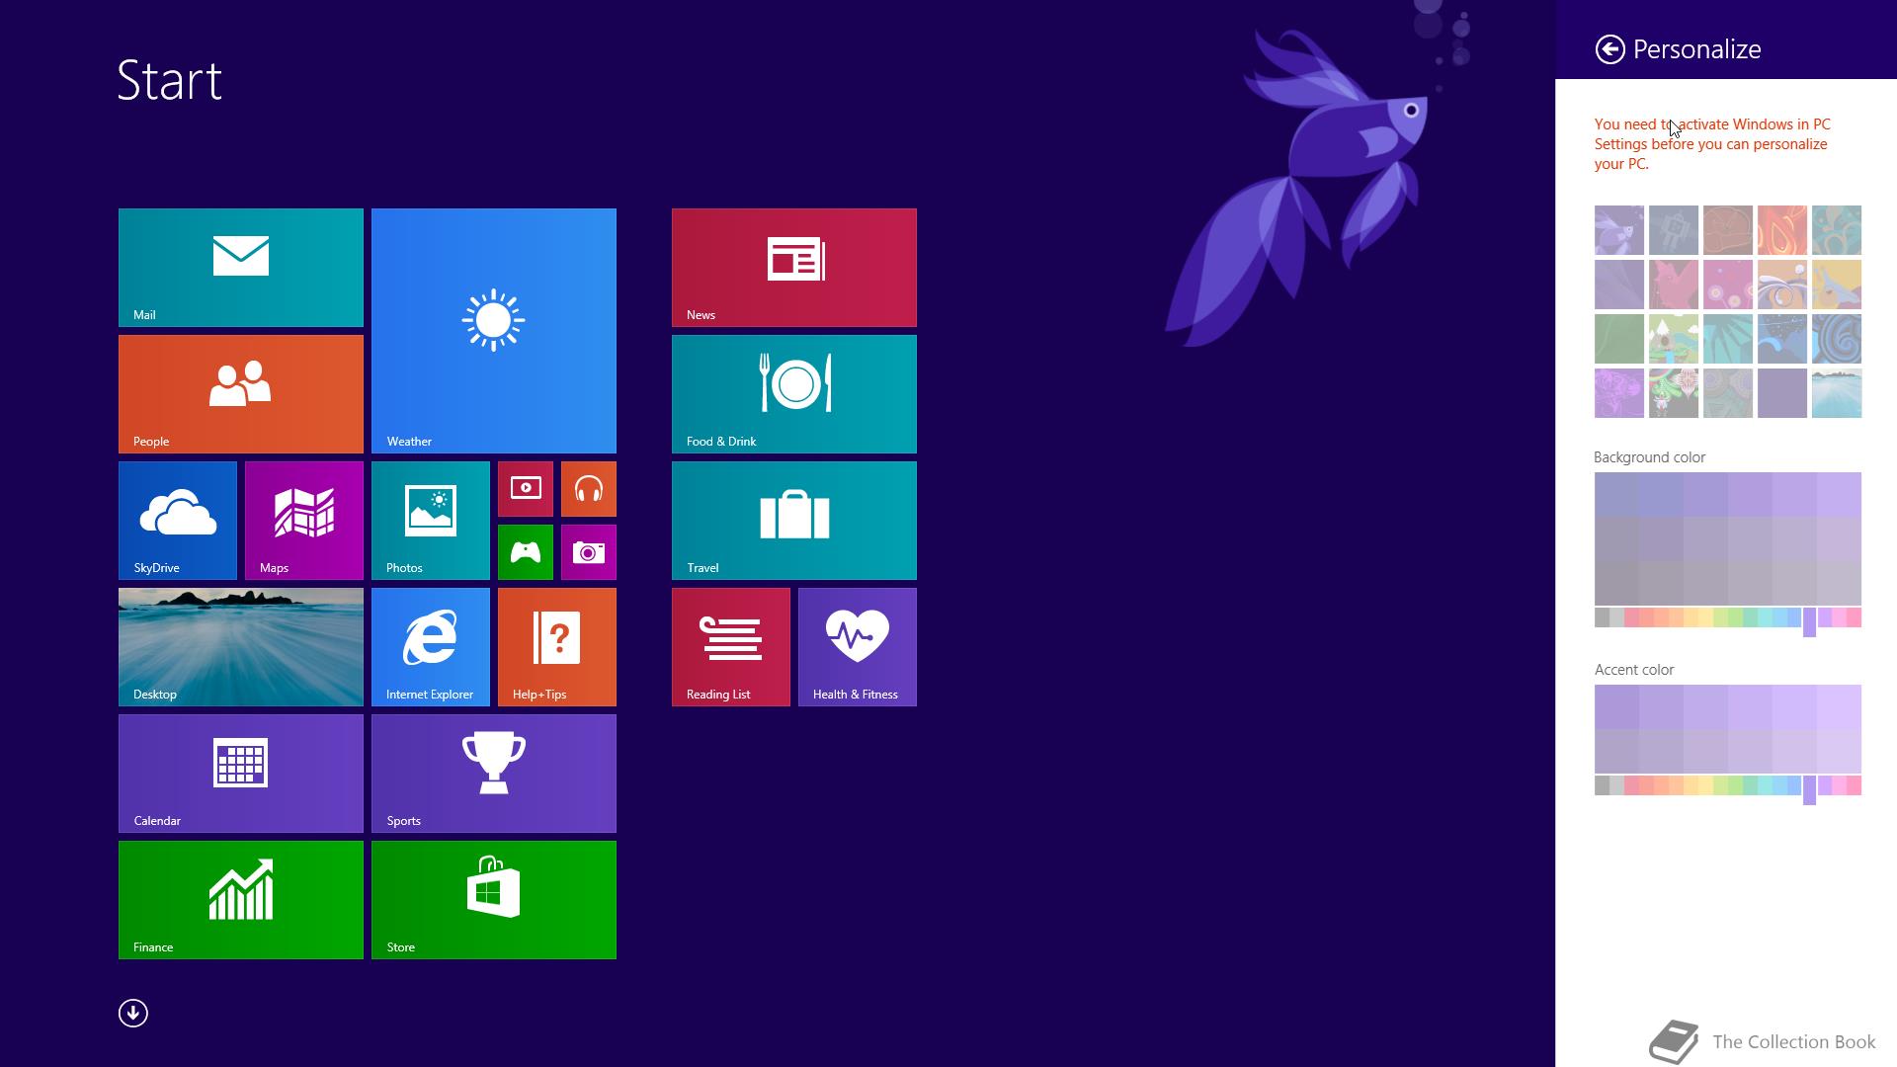1897x1067 pixels.
Task: Launch the SkyDrive app tile
Action: click(x=177, y=520)
